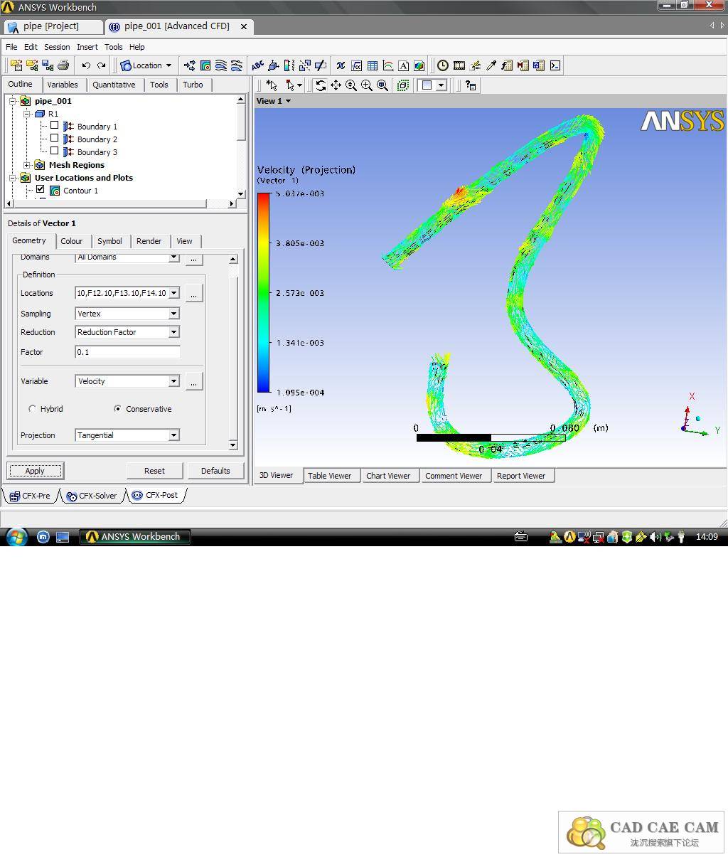This screenshot has height=857, width=728.
Task: Check the Boundary 3 visibility box
Action: pos(54,151)
